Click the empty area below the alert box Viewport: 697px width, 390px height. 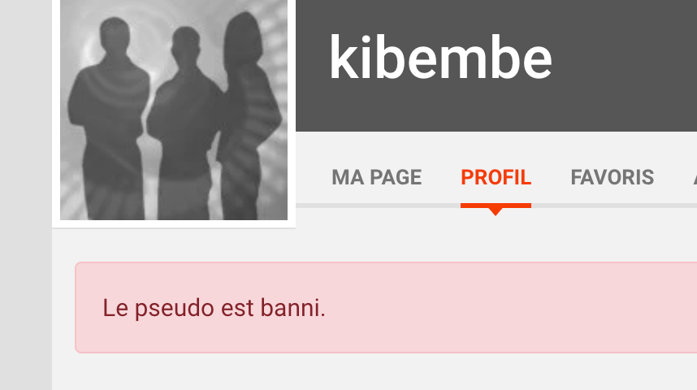click(x=374, y=372)
